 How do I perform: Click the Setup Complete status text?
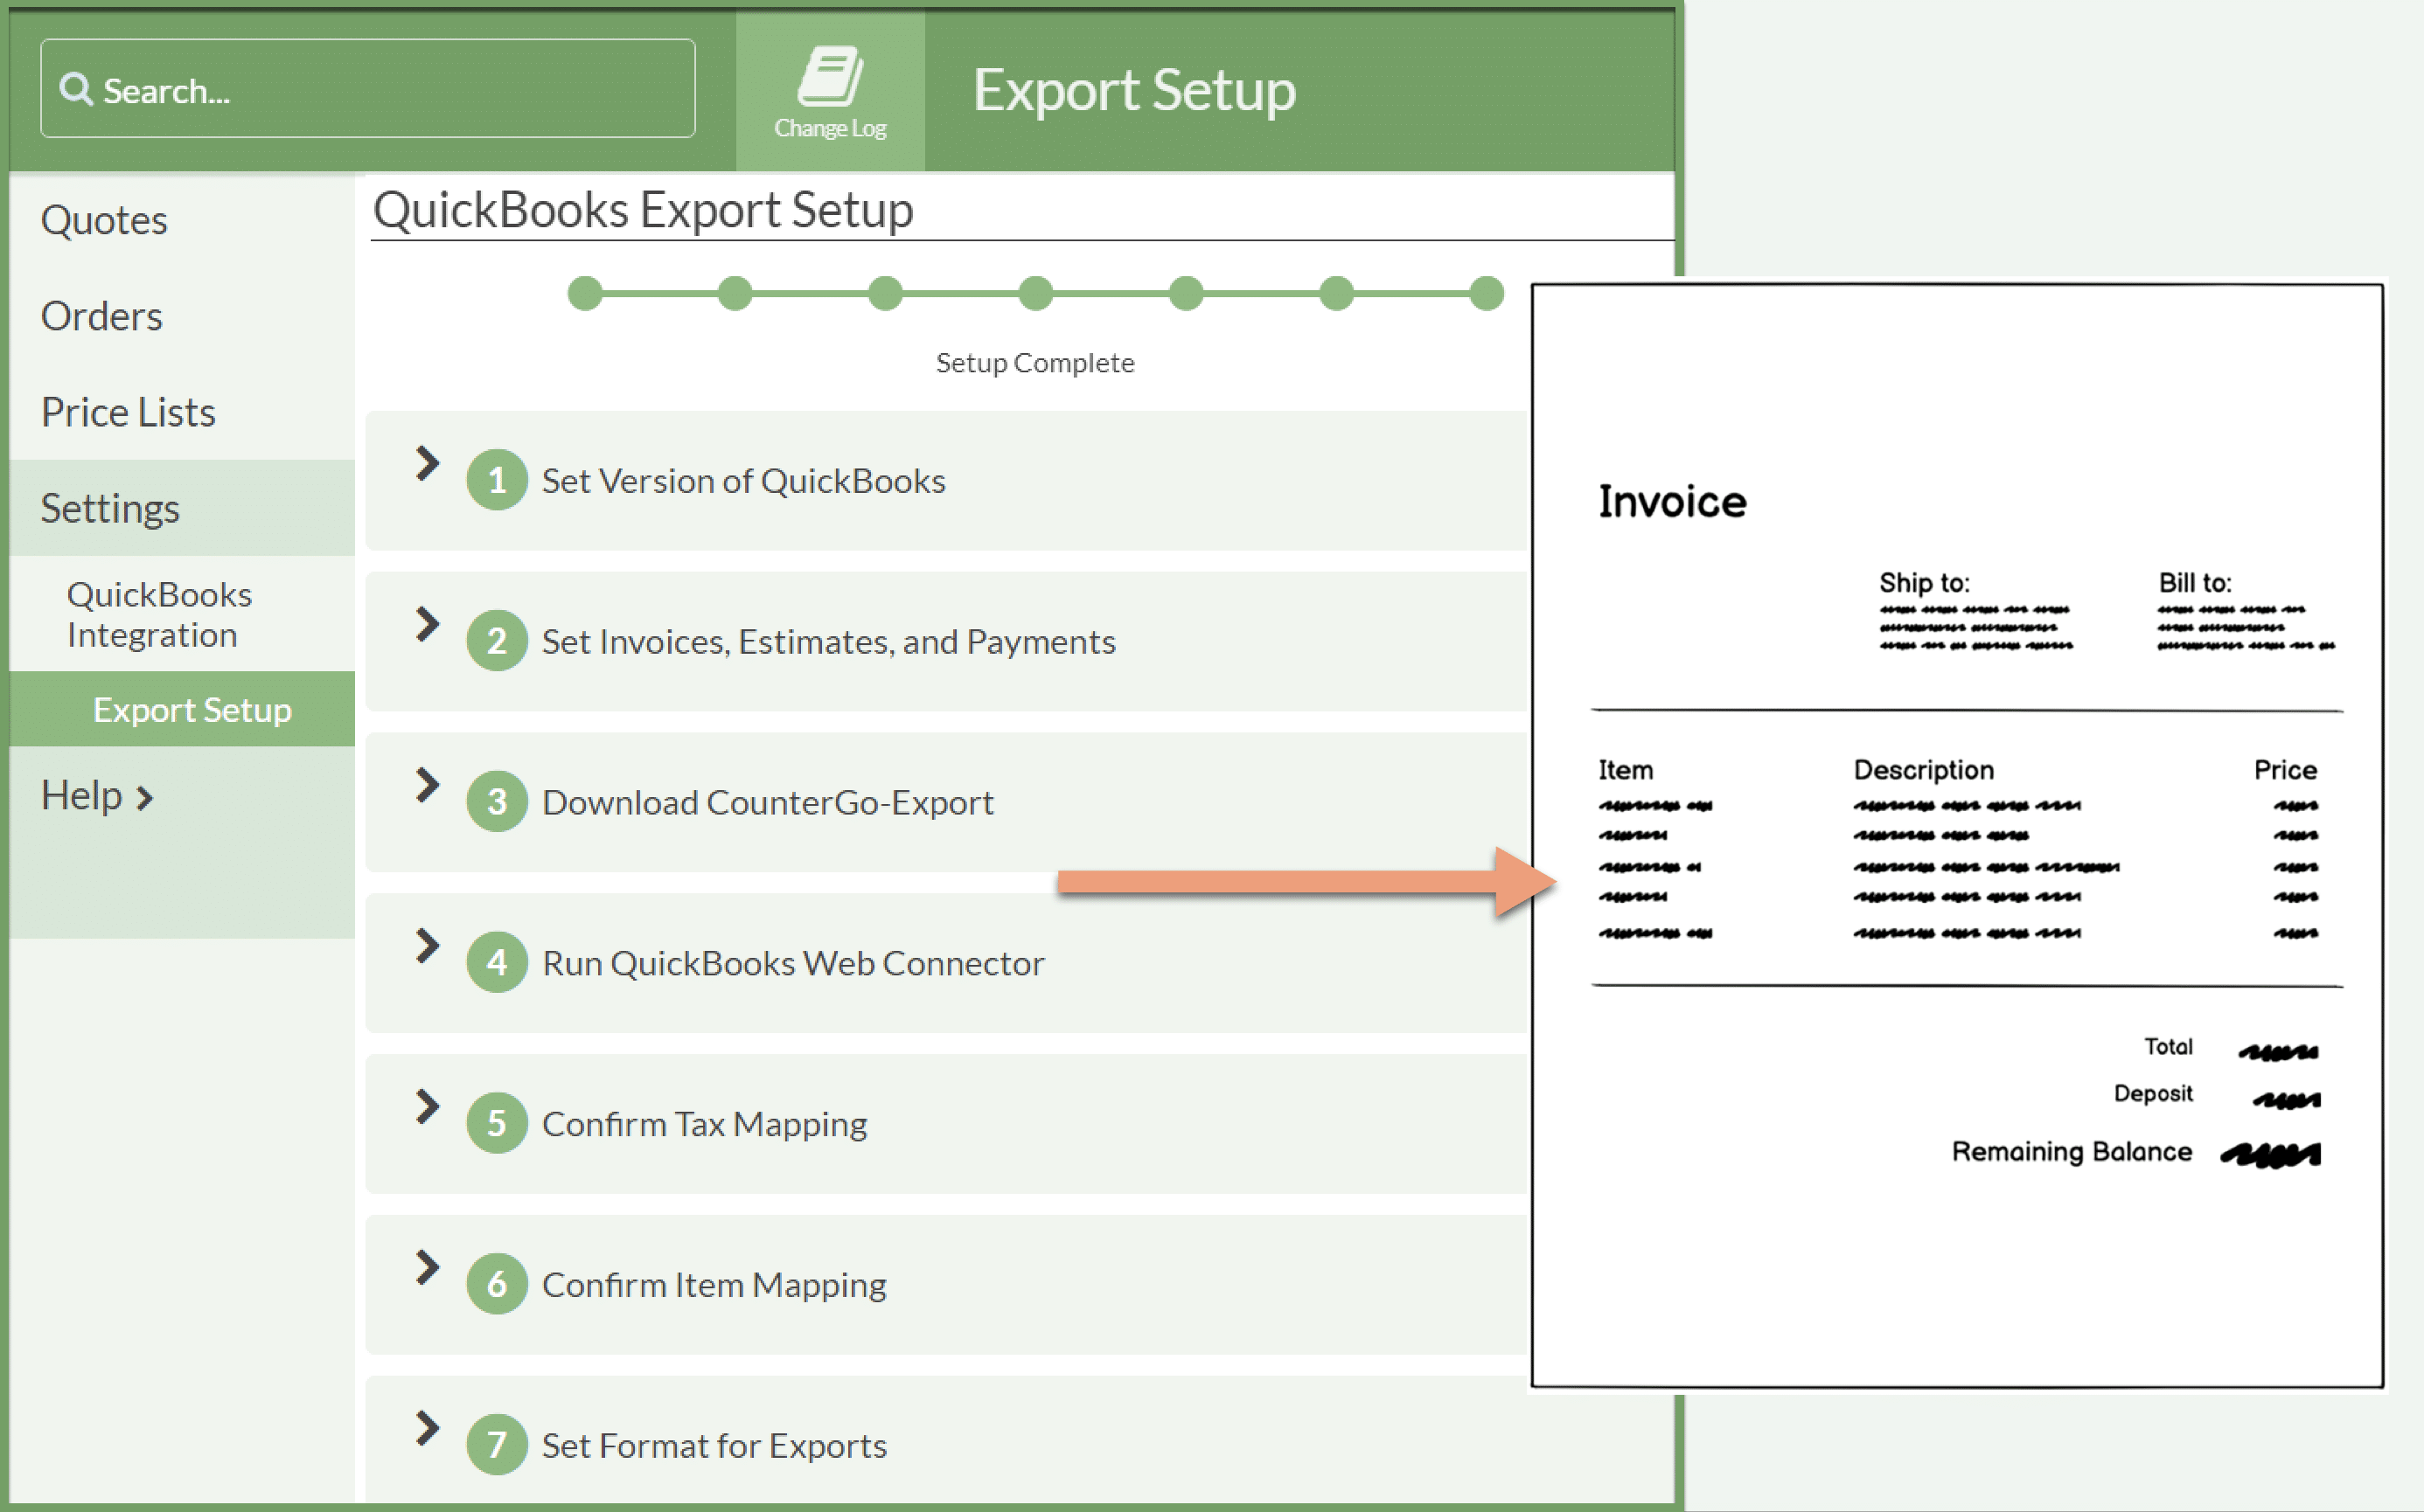pos(1035,362)
